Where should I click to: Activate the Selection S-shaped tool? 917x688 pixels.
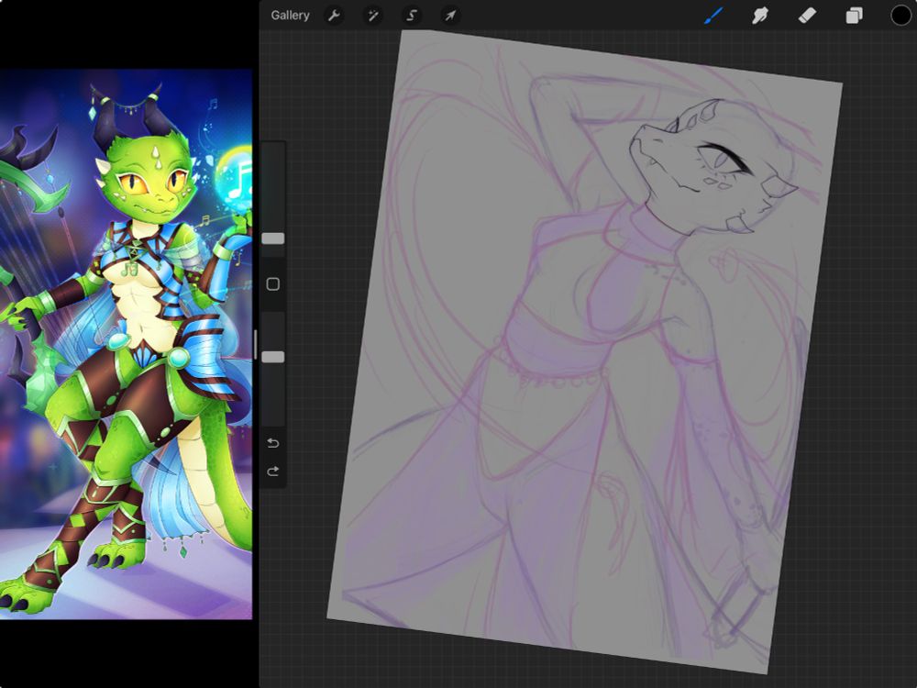pyautogui.click(x=412, y=16)
